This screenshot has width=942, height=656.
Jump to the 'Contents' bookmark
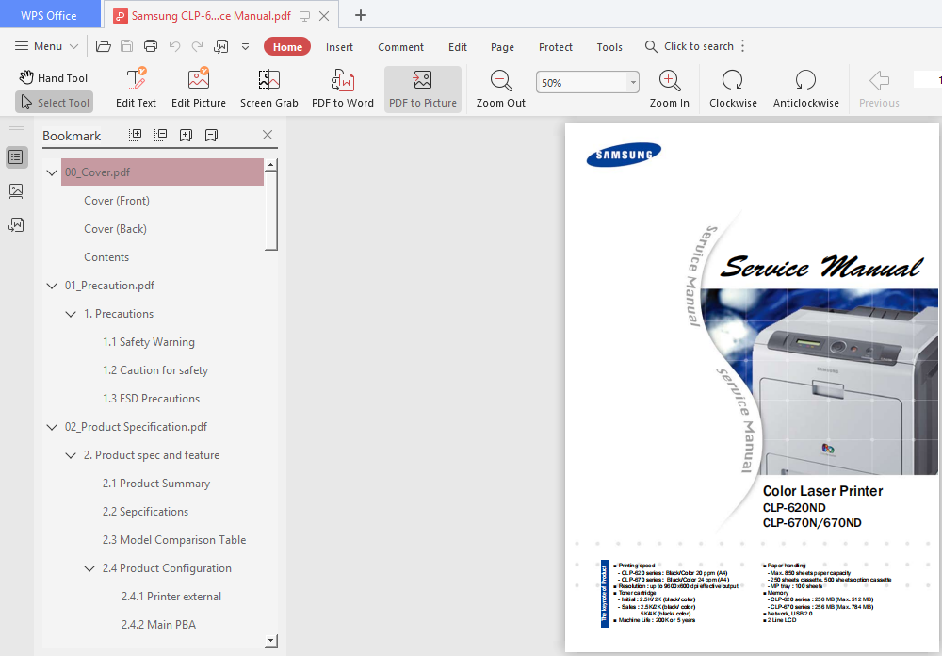coord(106,256)
